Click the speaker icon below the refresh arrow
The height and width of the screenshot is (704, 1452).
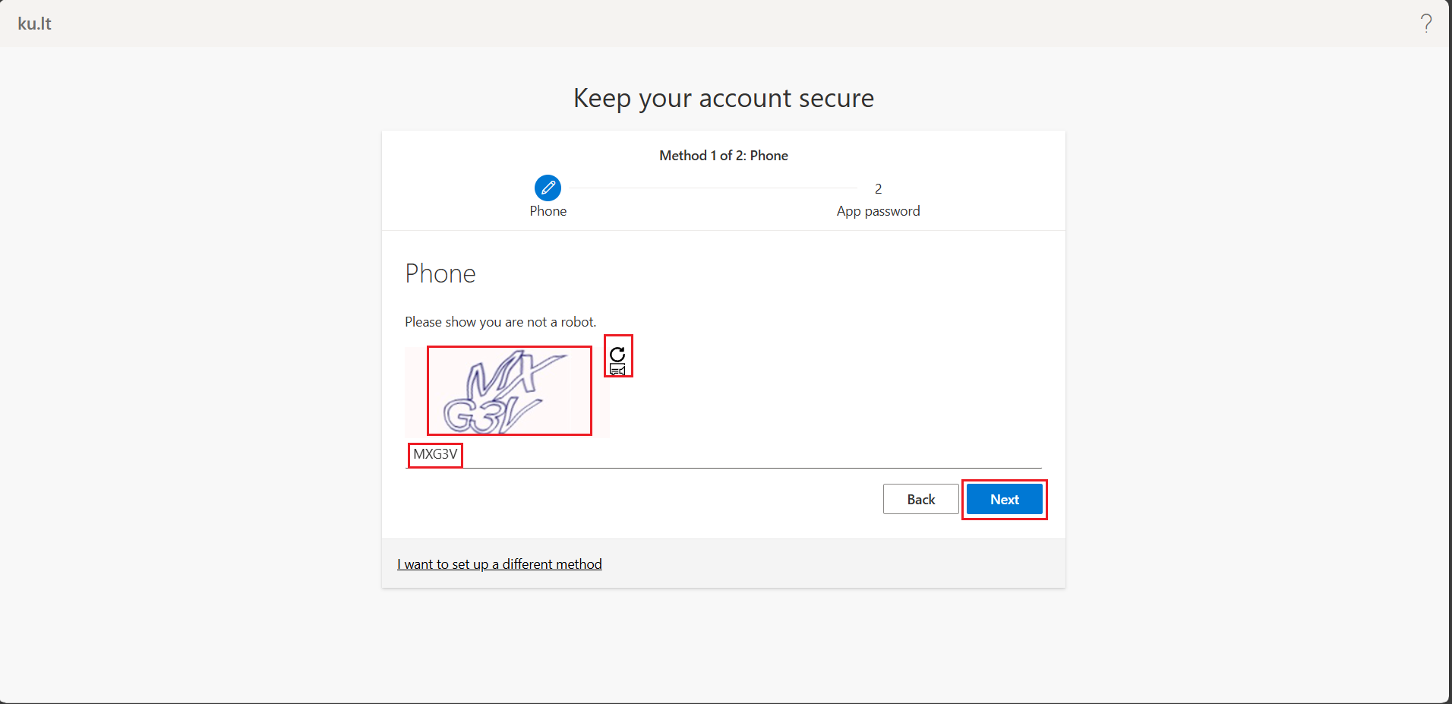pos(617,370)
